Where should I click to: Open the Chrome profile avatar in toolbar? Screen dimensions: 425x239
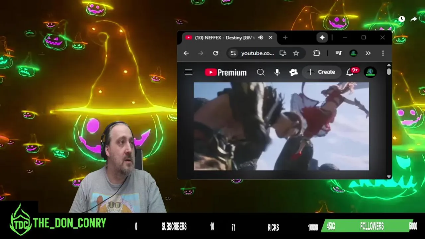(354, 53)
